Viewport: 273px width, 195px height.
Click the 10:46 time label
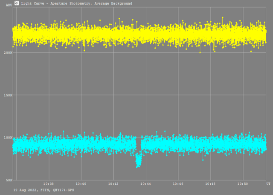(178, 184)
